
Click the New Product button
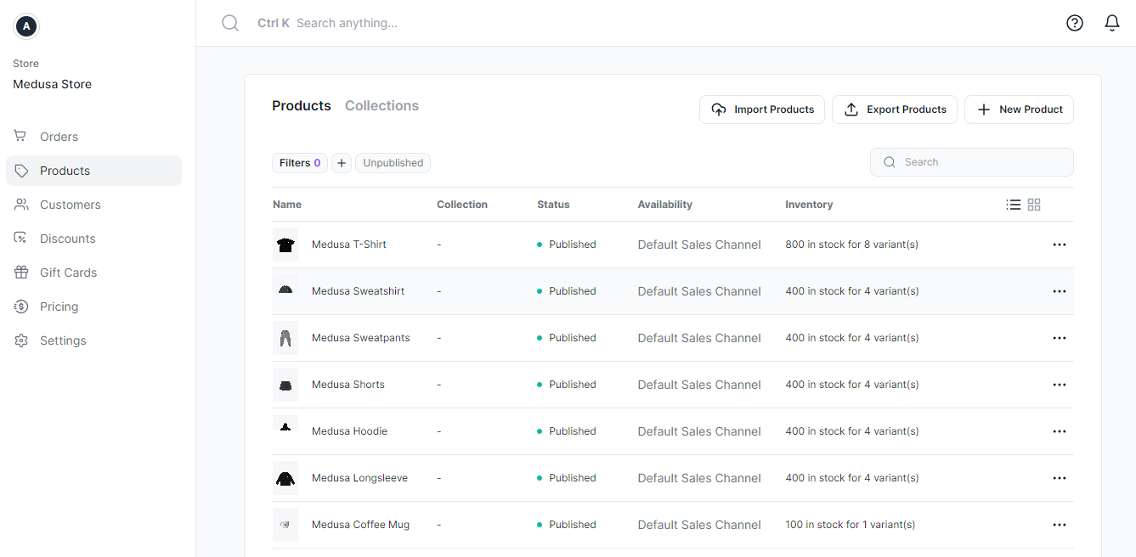(1018, 110)
